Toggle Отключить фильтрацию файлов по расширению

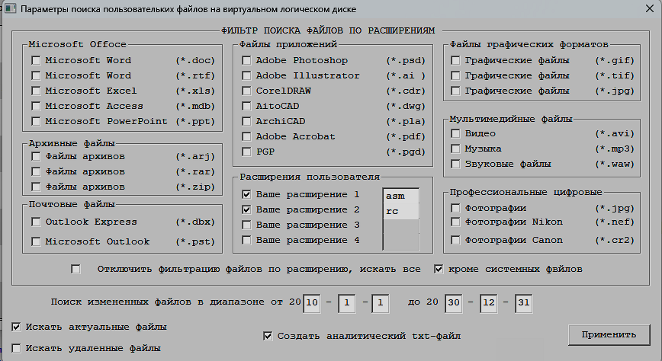coord(76,269)
